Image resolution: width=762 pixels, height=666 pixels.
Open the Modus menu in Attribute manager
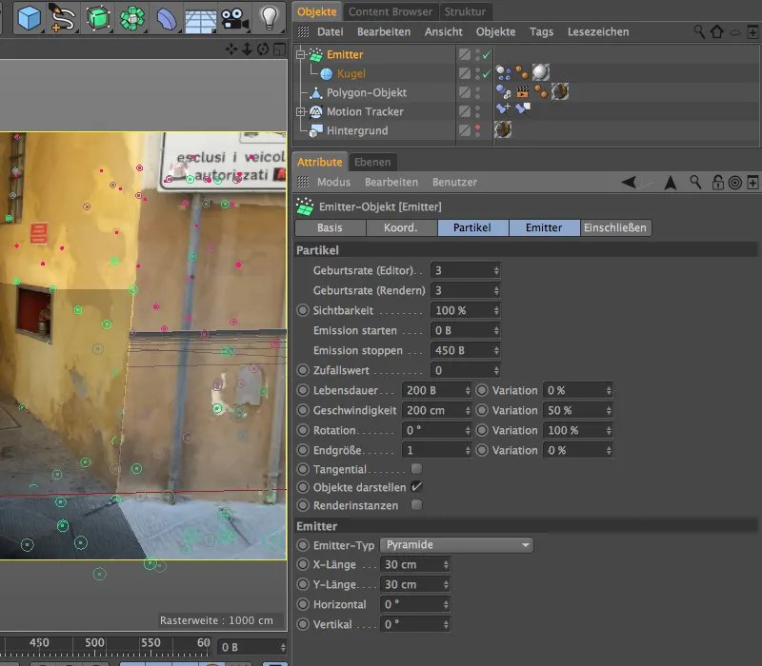pos(334,183)
